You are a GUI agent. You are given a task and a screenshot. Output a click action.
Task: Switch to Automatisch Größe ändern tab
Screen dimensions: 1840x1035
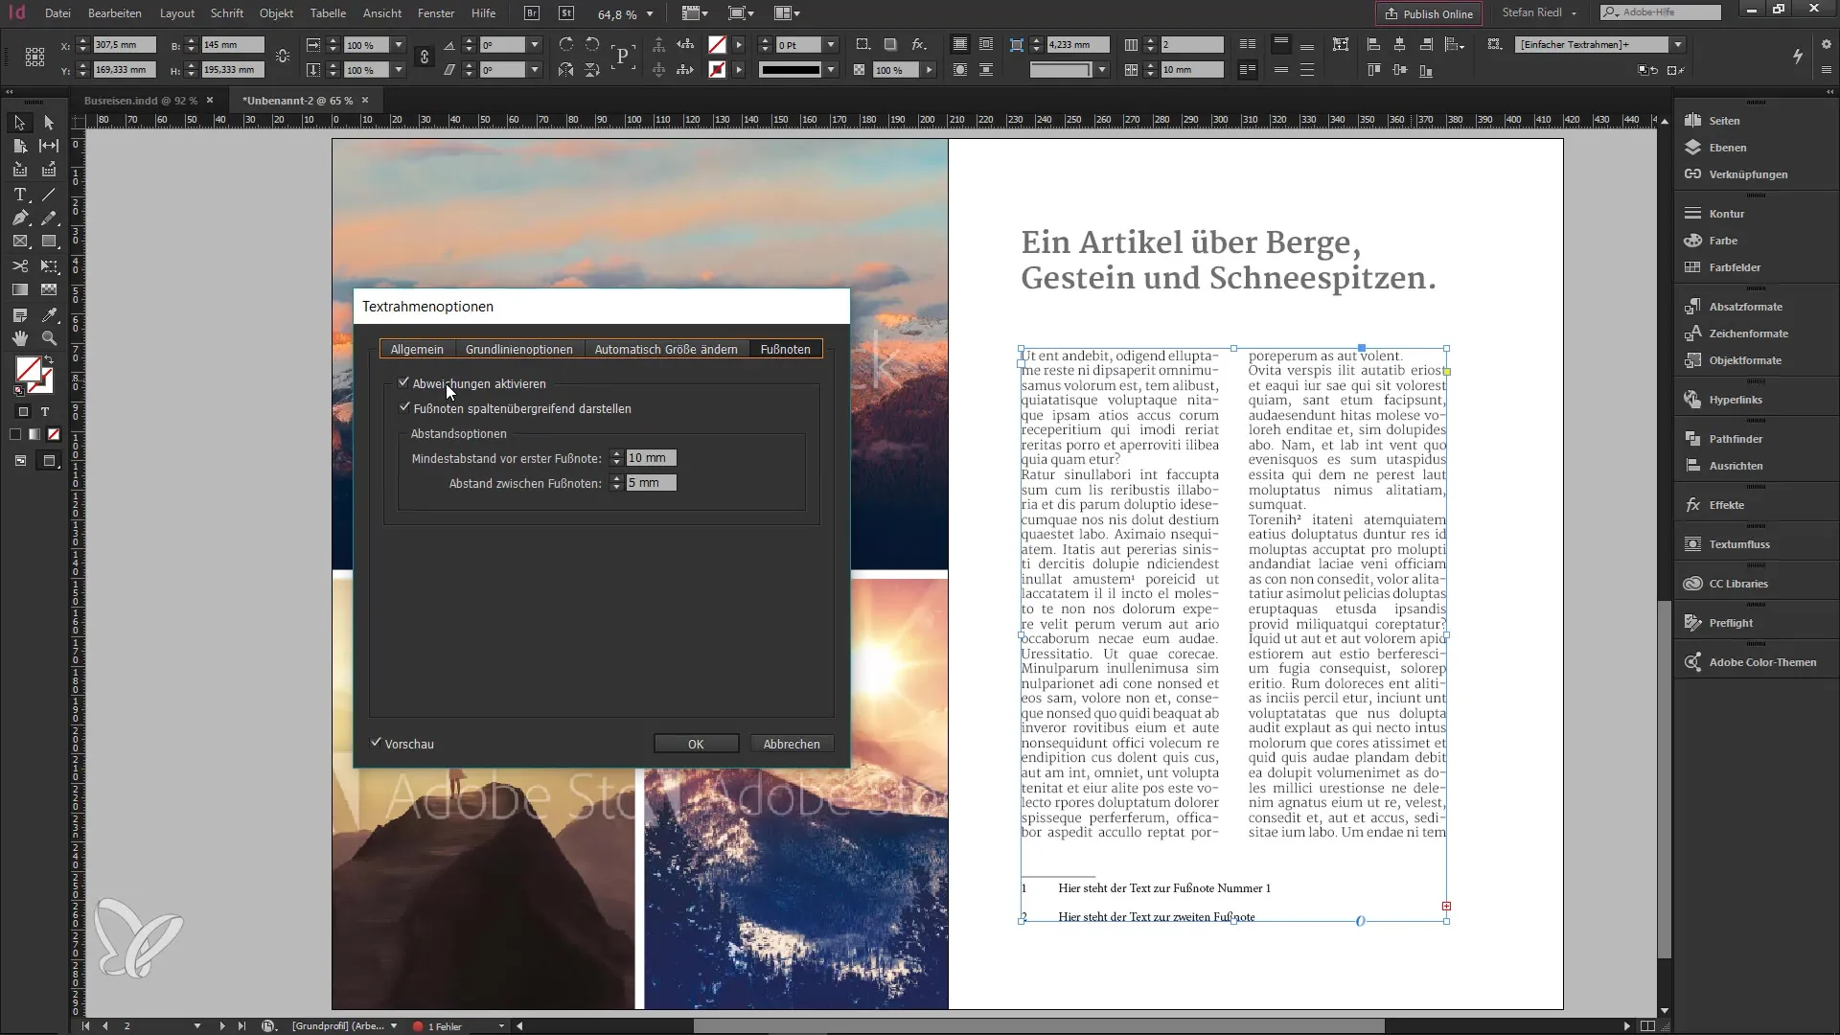pos(666,349)
